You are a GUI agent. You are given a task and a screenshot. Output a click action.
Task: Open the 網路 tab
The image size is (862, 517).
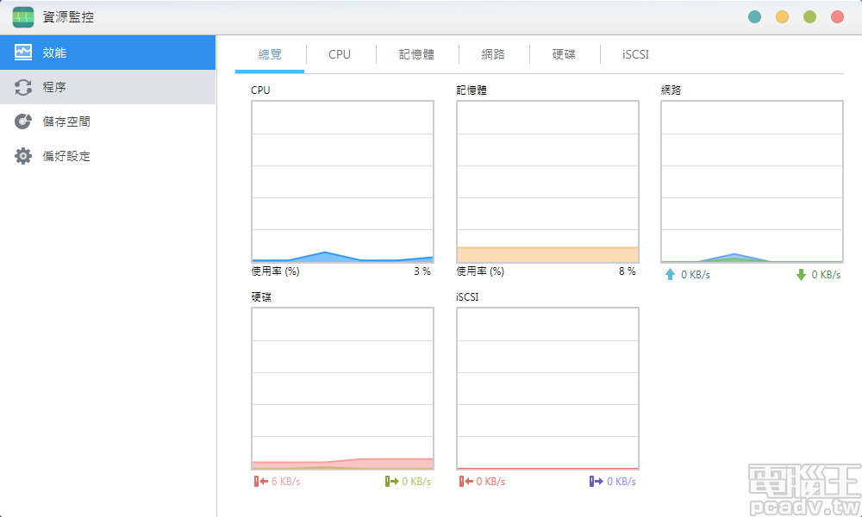(492, 53)
